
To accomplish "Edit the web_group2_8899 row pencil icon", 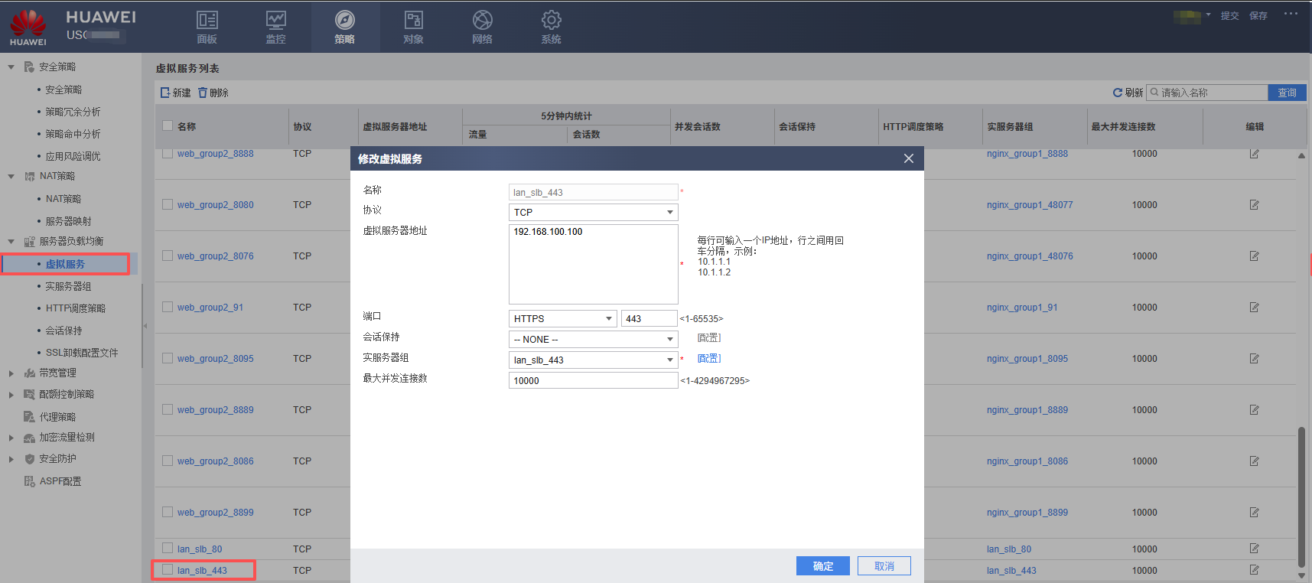I will click(1255, 513).
